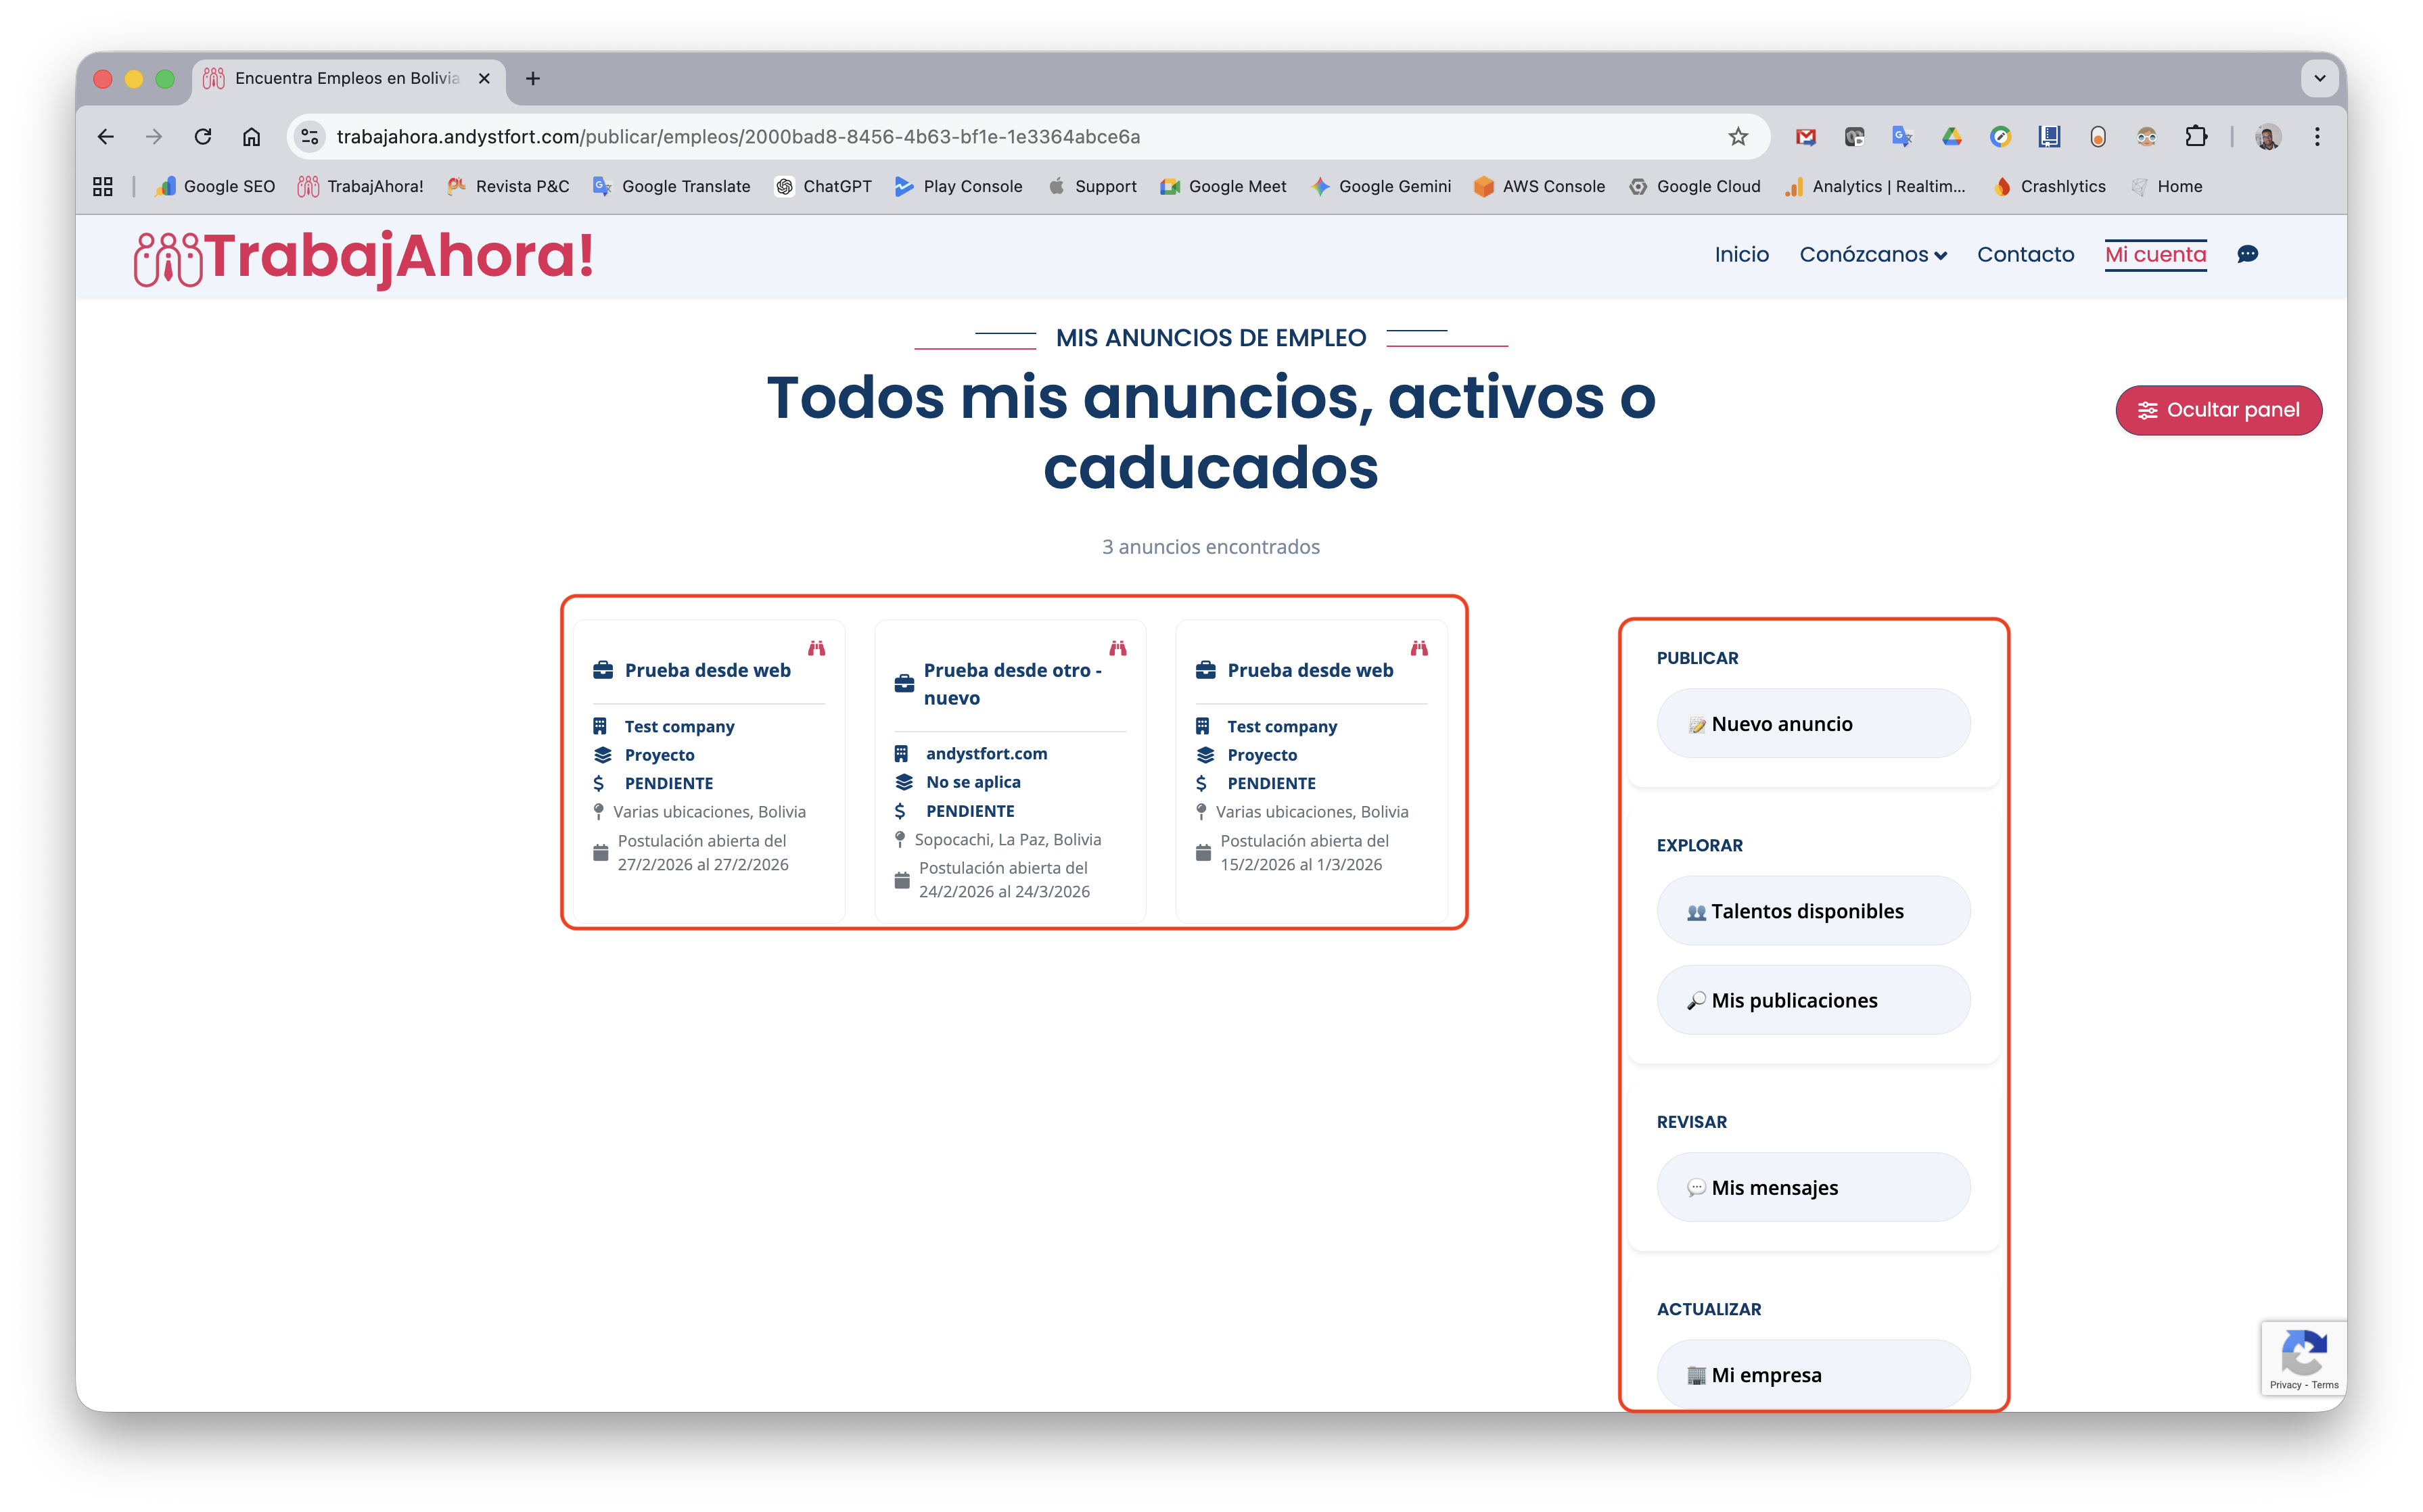
Task: Expand the tab search chevron
Action: pyautogui.click(x=2319, y=78)
